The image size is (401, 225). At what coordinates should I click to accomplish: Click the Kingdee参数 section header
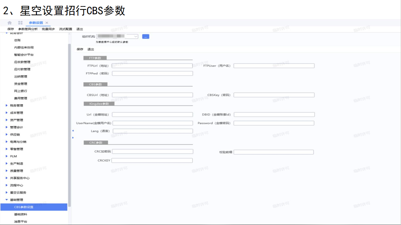pyautogui.click(x=99, y=104)
